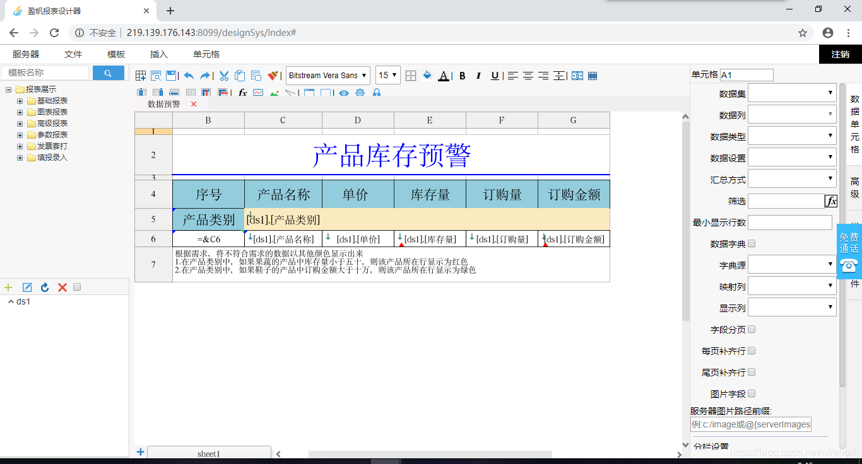Screen dimensions: 862x464
Task: Toggle underline formatting
Action: click(495, 76)
